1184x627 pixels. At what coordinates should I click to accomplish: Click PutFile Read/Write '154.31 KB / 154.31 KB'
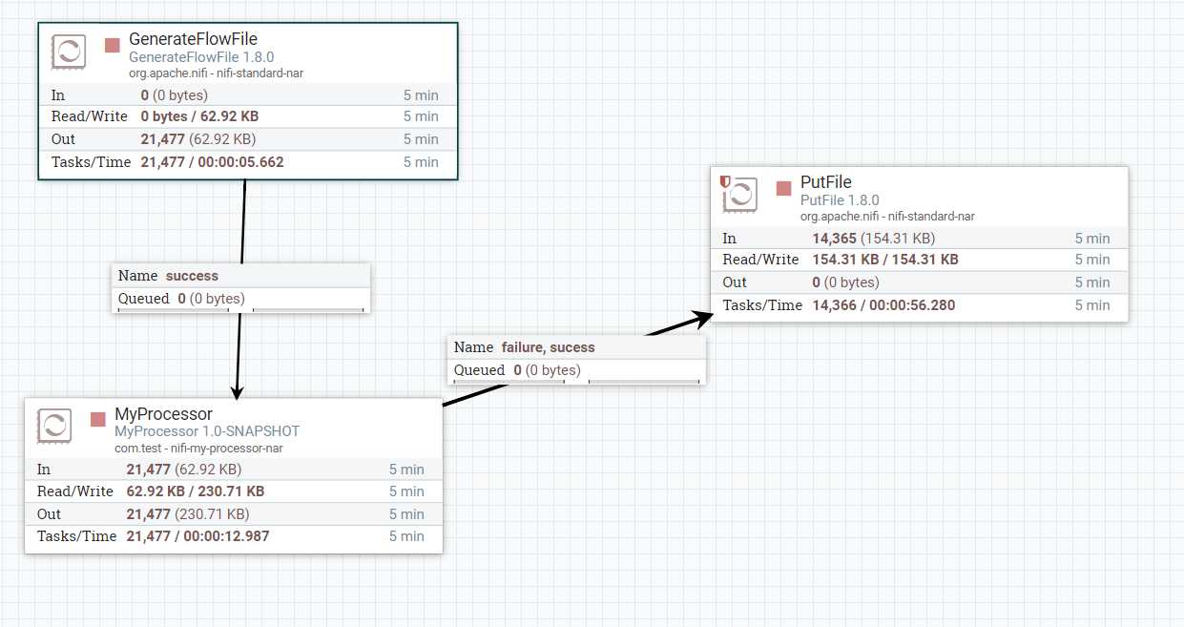click(885, 260)
